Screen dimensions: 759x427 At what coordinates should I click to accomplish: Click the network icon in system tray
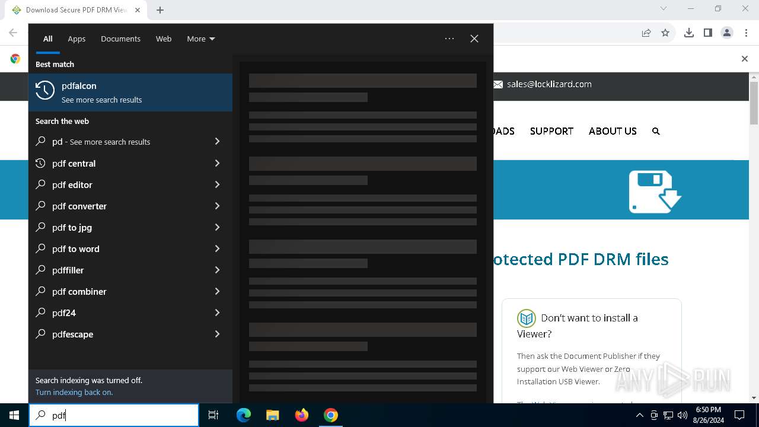point(668,415)
